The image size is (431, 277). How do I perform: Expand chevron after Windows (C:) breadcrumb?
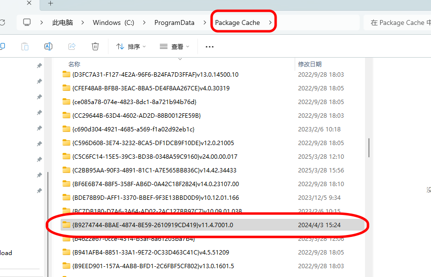[x=144, y=22]
